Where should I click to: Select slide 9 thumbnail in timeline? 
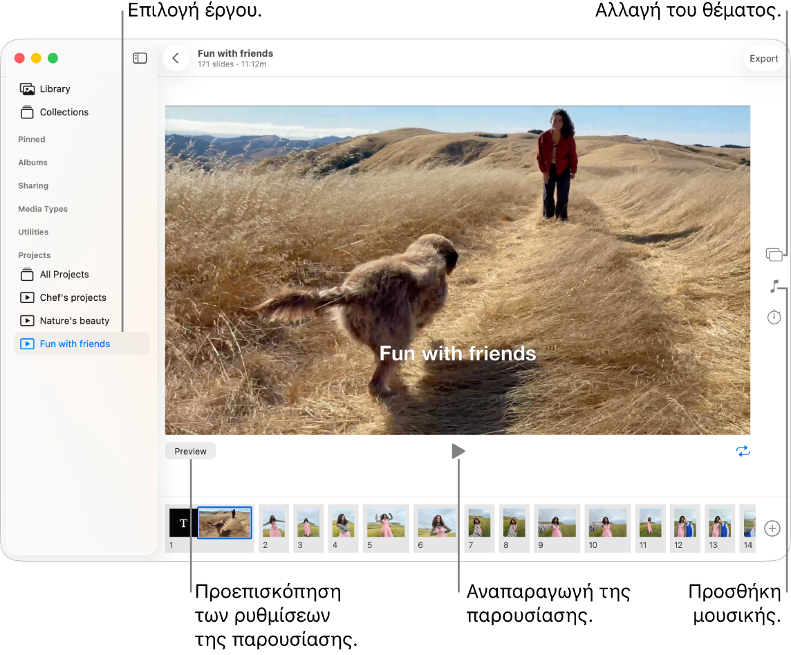[x=557, y=524]
